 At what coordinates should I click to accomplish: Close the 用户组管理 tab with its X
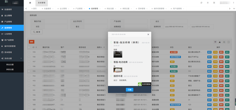[x=183, y=9]
